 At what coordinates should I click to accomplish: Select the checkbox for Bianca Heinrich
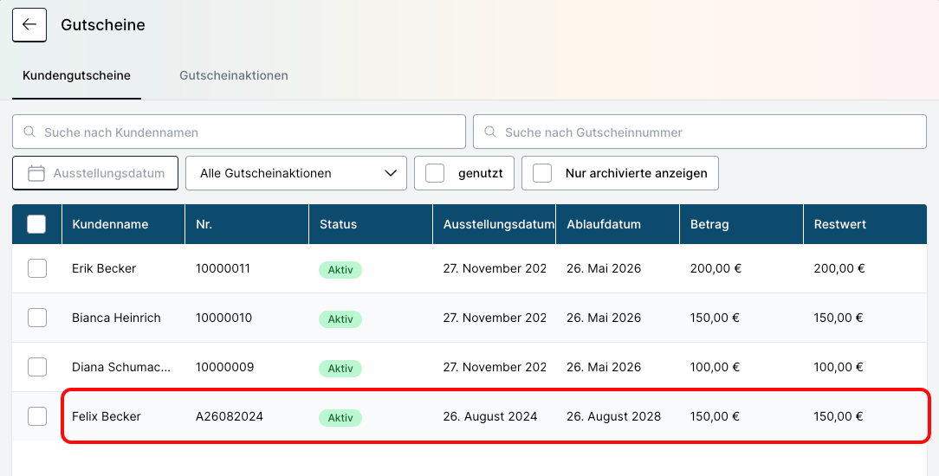pos(37,318)
